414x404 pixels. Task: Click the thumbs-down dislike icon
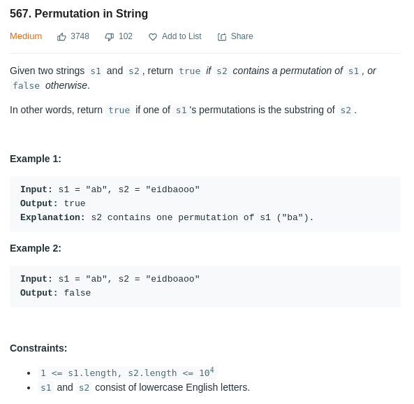click(110, 37)
